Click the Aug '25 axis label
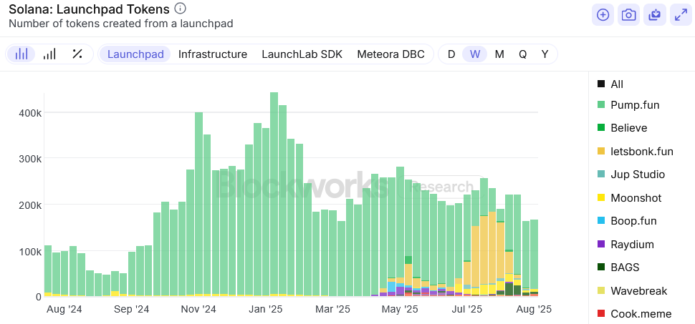Image resolution: width=695 pixels, height=324 pixels. [x=535, y=309]
